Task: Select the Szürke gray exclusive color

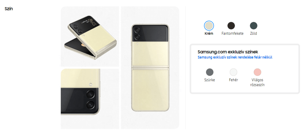Action: tap(210, 72)
